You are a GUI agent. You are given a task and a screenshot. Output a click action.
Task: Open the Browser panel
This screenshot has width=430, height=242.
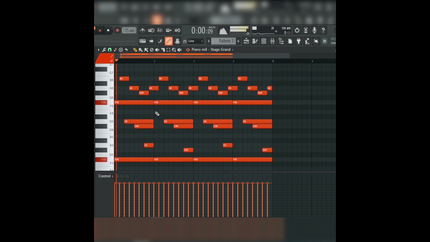point(281,41)
